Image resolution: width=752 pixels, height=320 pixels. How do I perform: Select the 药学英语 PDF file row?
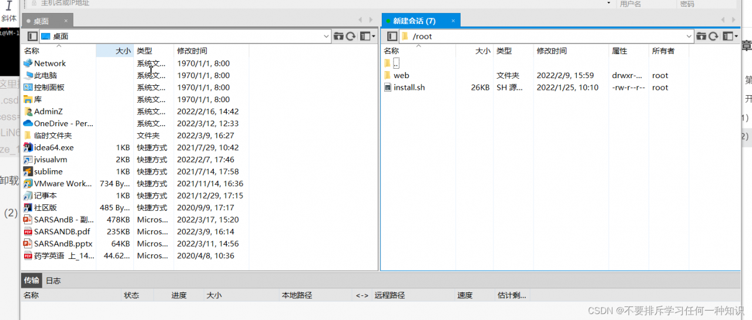click(x=135, y=255)
